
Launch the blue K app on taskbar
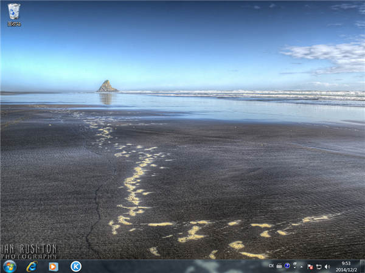76,266
